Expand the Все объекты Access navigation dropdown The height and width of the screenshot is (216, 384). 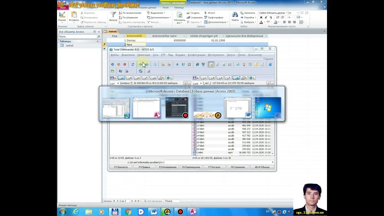coord(94,31)
